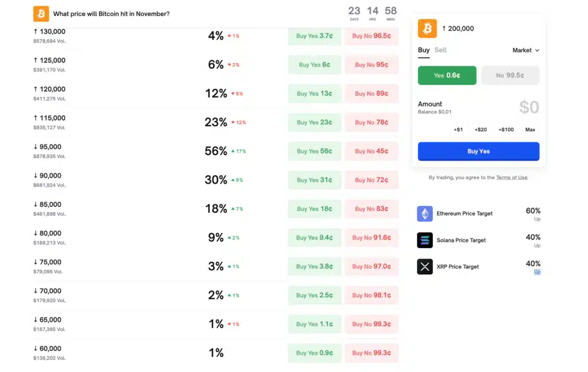Switch to the Buy tab
The width and height of the screenshot is (588, 372).
click(x=423, y=50)
